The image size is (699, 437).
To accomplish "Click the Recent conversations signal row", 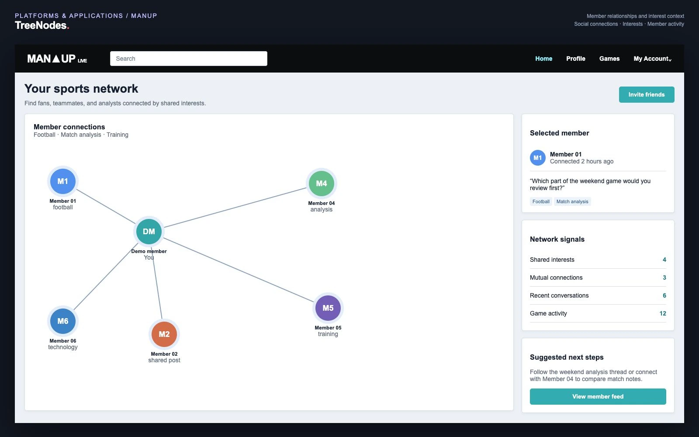I will [598, 295].
